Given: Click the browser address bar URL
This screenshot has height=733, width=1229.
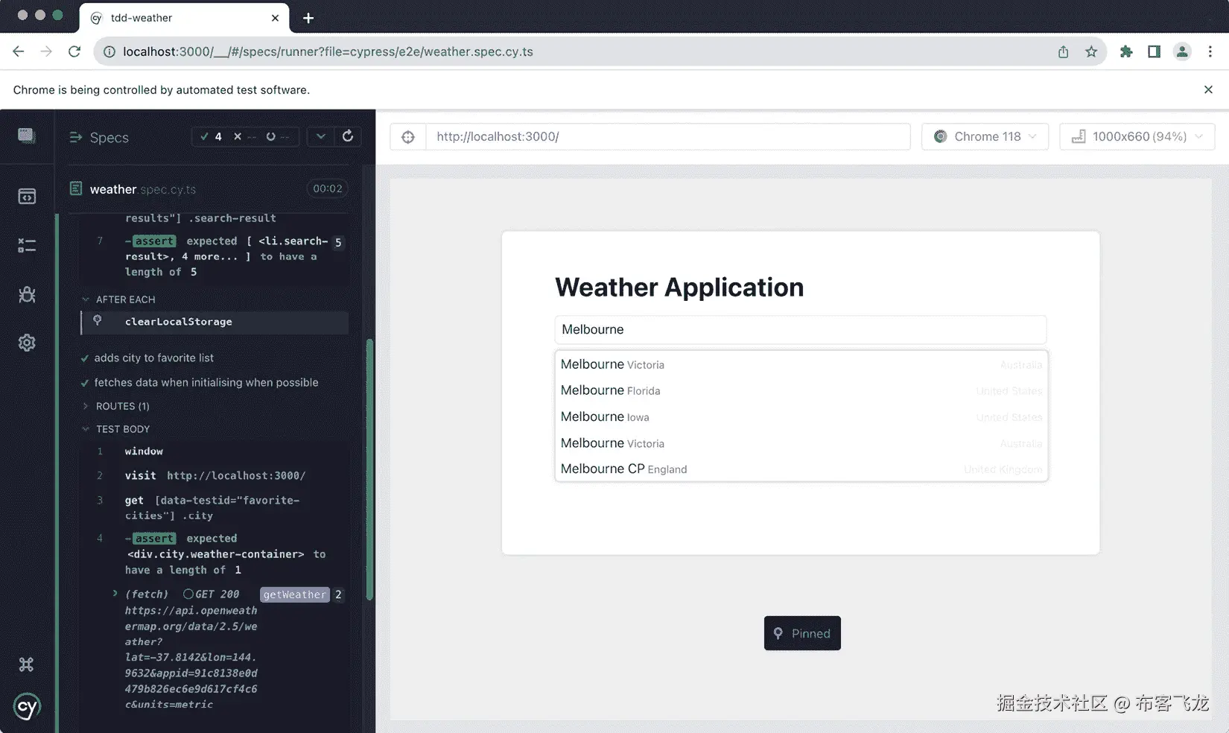Looking at the screenshot, I should point(328,51).
